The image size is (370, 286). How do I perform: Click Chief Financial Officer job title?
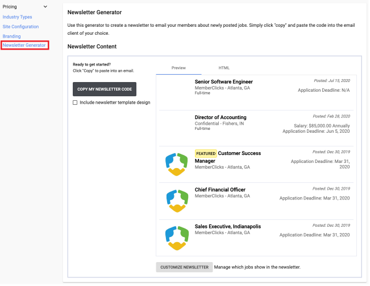pos(220,190)
